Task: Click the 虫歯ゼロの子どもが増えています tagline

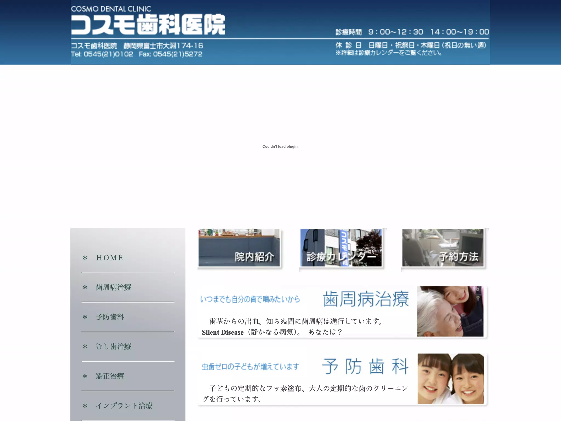Action: [250, 366]
